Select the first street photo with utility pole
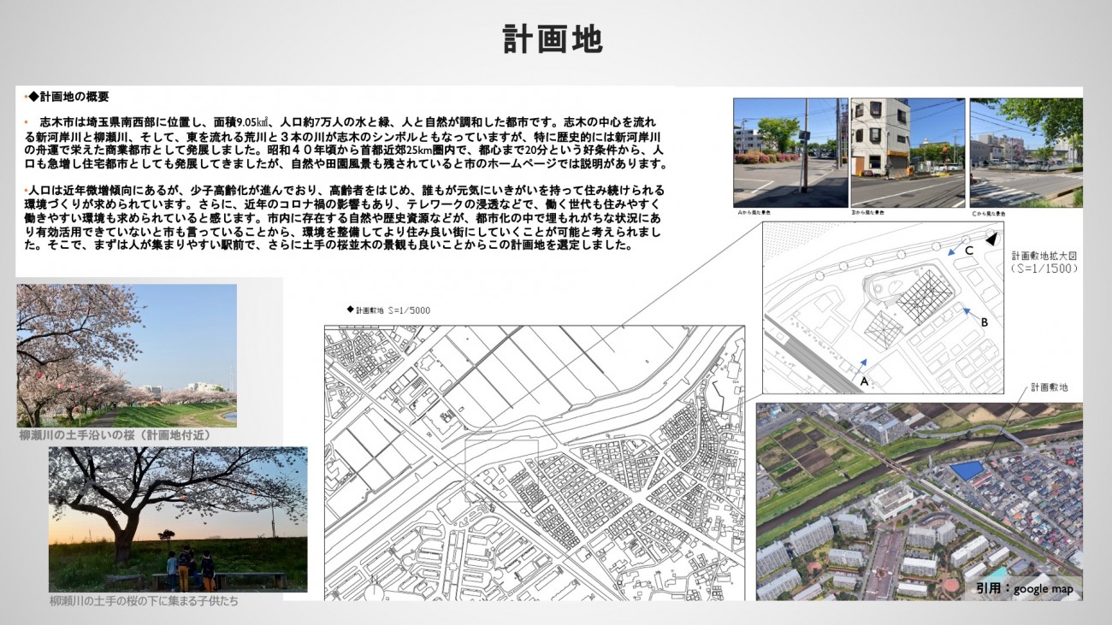Viewport: 1112px width, 625px height. pos(790,152)
